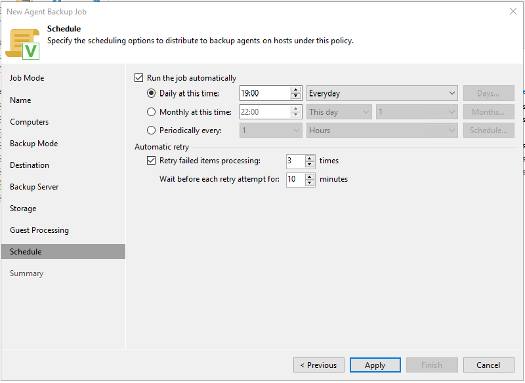Screen dimensions: 525x383
Task: Click the retry times value field
Action: [x=295, y=161]
